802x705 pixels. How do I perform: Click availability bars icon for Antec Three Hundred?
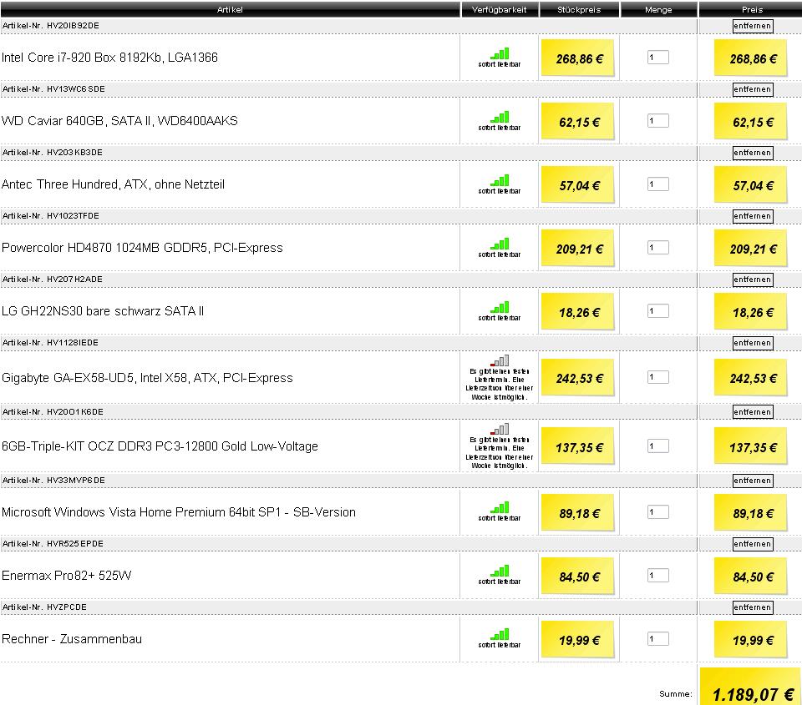500,180
